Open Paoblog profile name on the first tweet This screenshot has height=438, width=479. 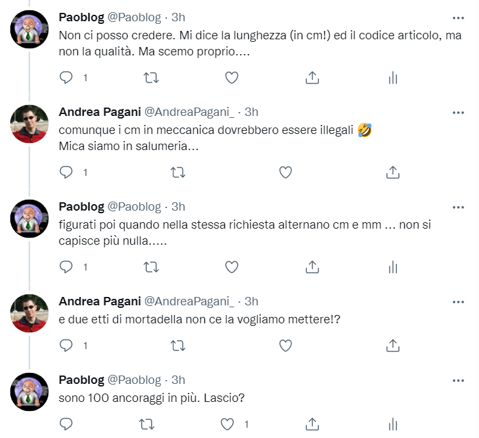[x=81, y=17]
